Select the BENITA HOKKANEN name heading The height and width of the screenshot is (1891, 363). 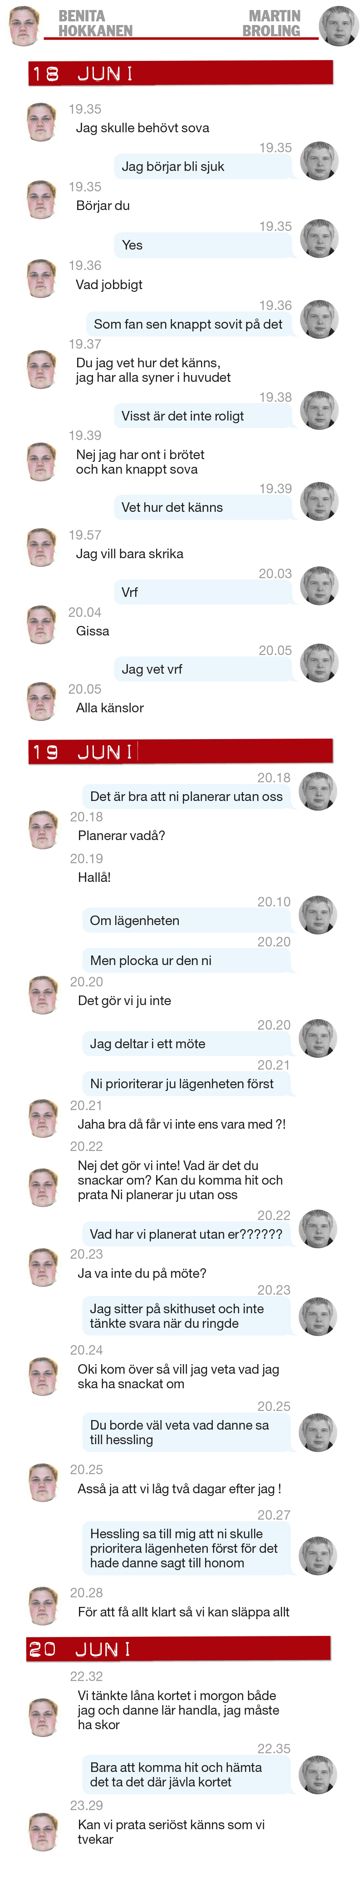(x=95, y=24)
